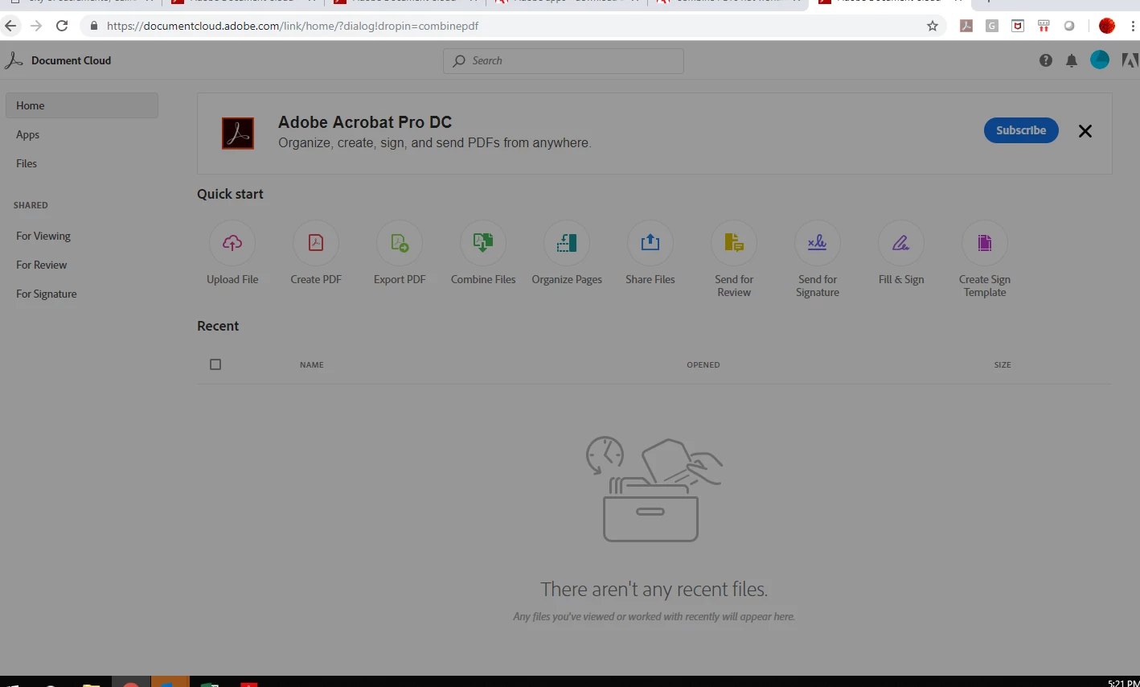The height and width of the screenshot is (687, 1140).
Task: Show notifications via the bell icon
Action: 1072,60
